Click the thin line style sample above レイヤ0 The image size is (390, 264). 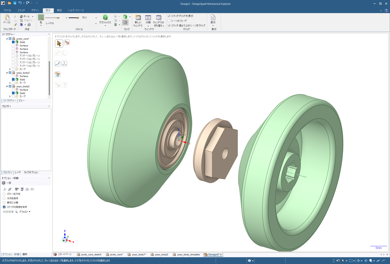(52, 18)
